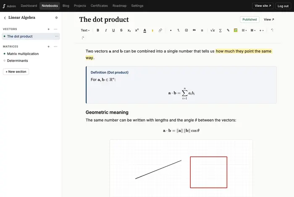Select The dot product page
The image size is (294, 197).
click(31, 36)
